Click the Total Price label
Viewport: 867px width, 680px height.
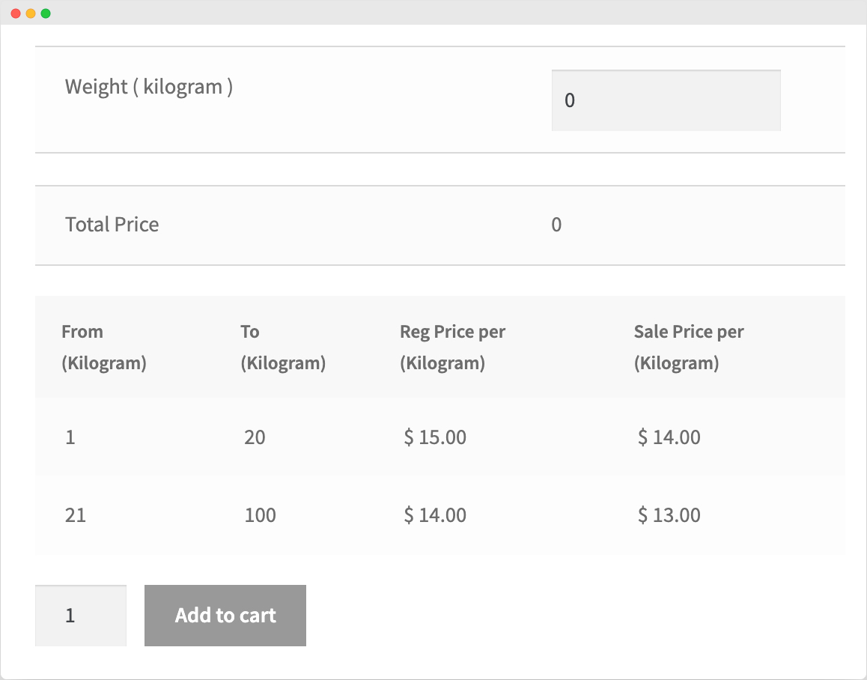pos(112,225)
